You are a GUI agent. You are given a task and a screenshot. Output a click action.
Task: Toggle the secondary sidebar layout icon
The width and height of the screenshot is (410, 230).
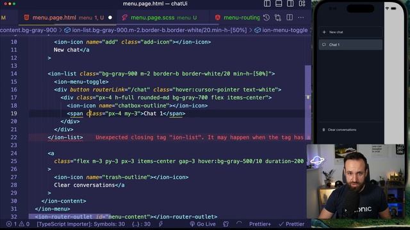coord(290,4)
